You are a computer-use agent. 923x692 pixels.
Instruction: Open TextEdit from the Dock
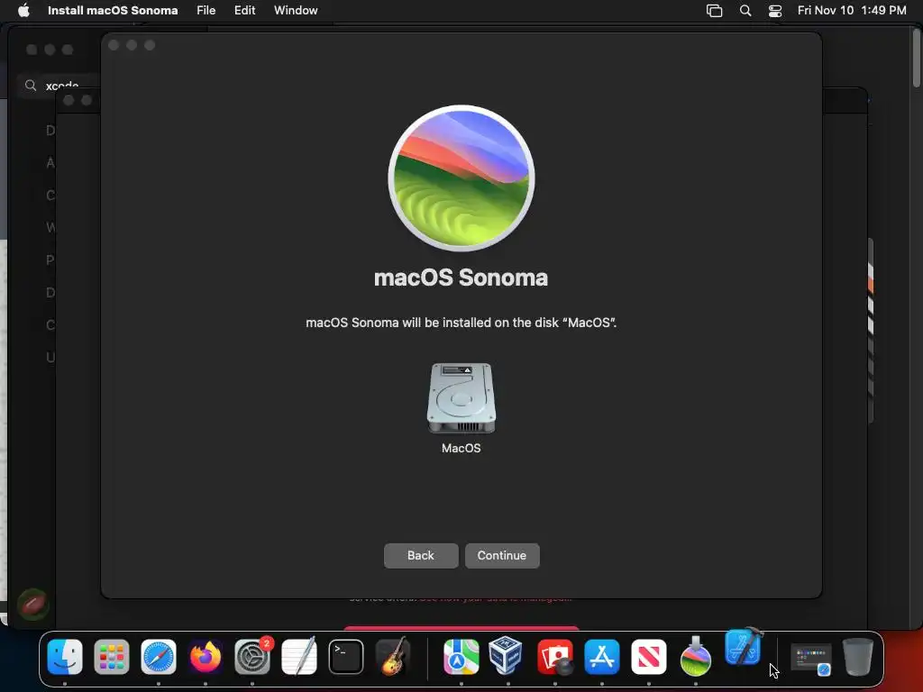coord(299,657)
